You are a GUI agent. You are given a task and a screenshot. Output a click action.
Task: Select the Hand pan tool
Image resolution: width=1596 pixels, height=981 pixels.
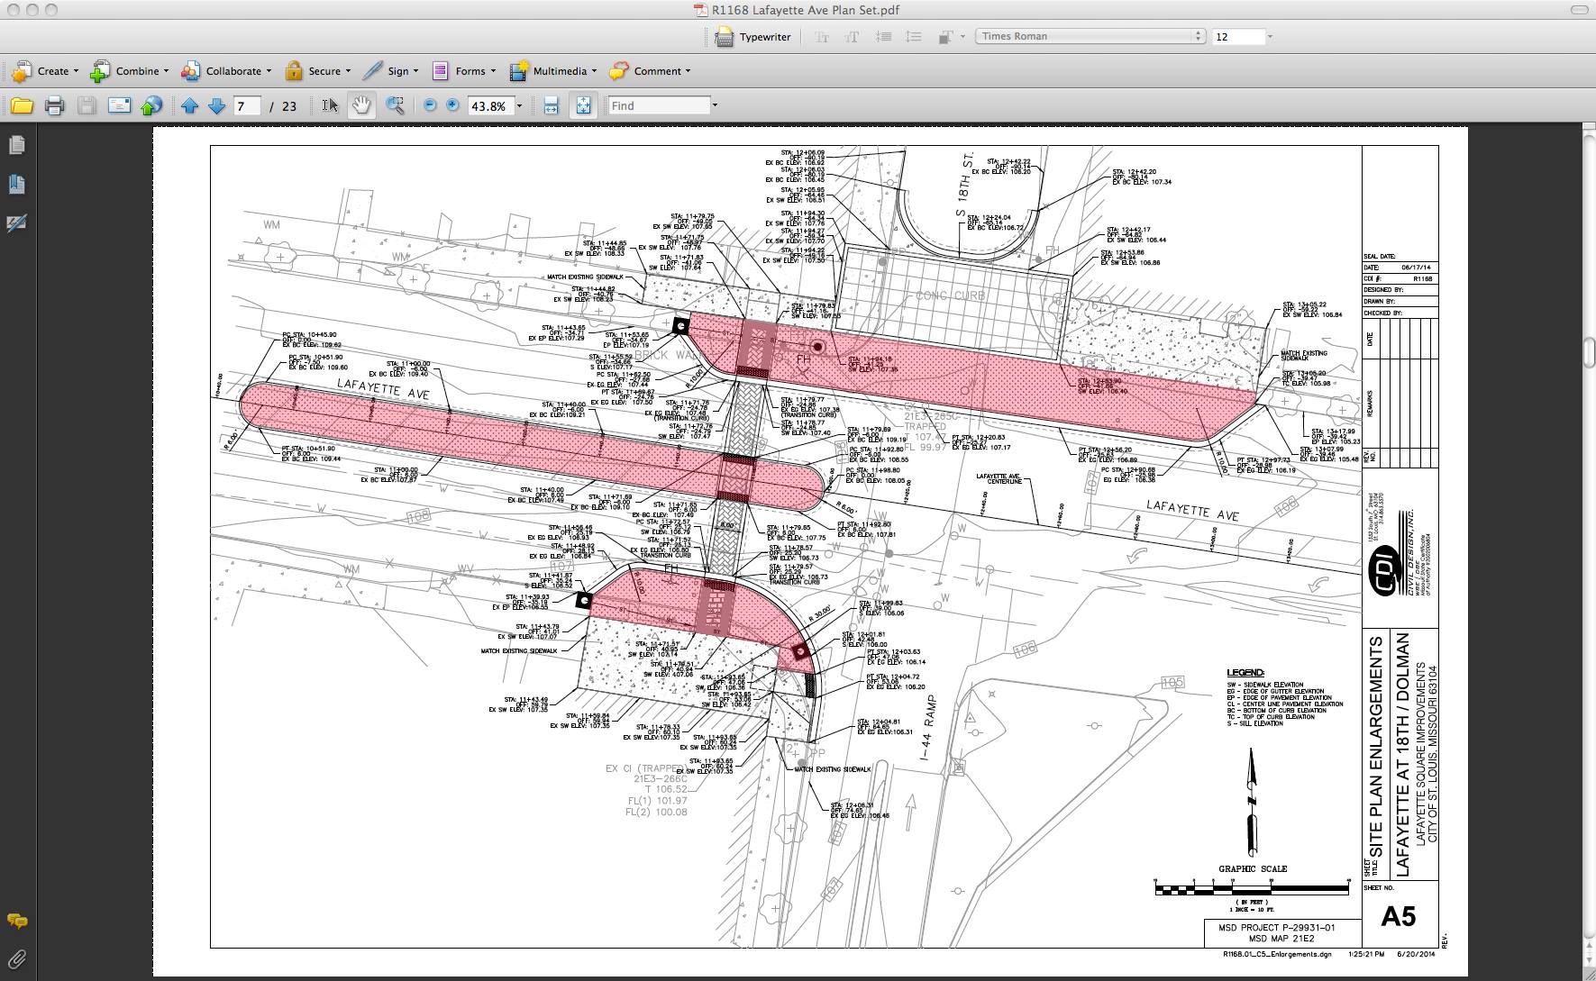[x=361, y=106]
